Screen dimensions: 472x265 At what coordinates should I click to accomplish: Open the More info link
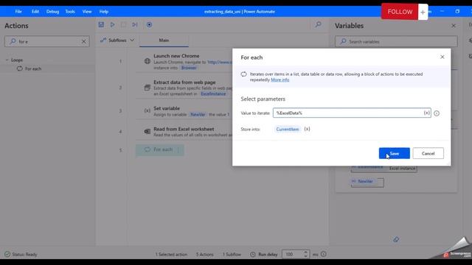(280, 79)
